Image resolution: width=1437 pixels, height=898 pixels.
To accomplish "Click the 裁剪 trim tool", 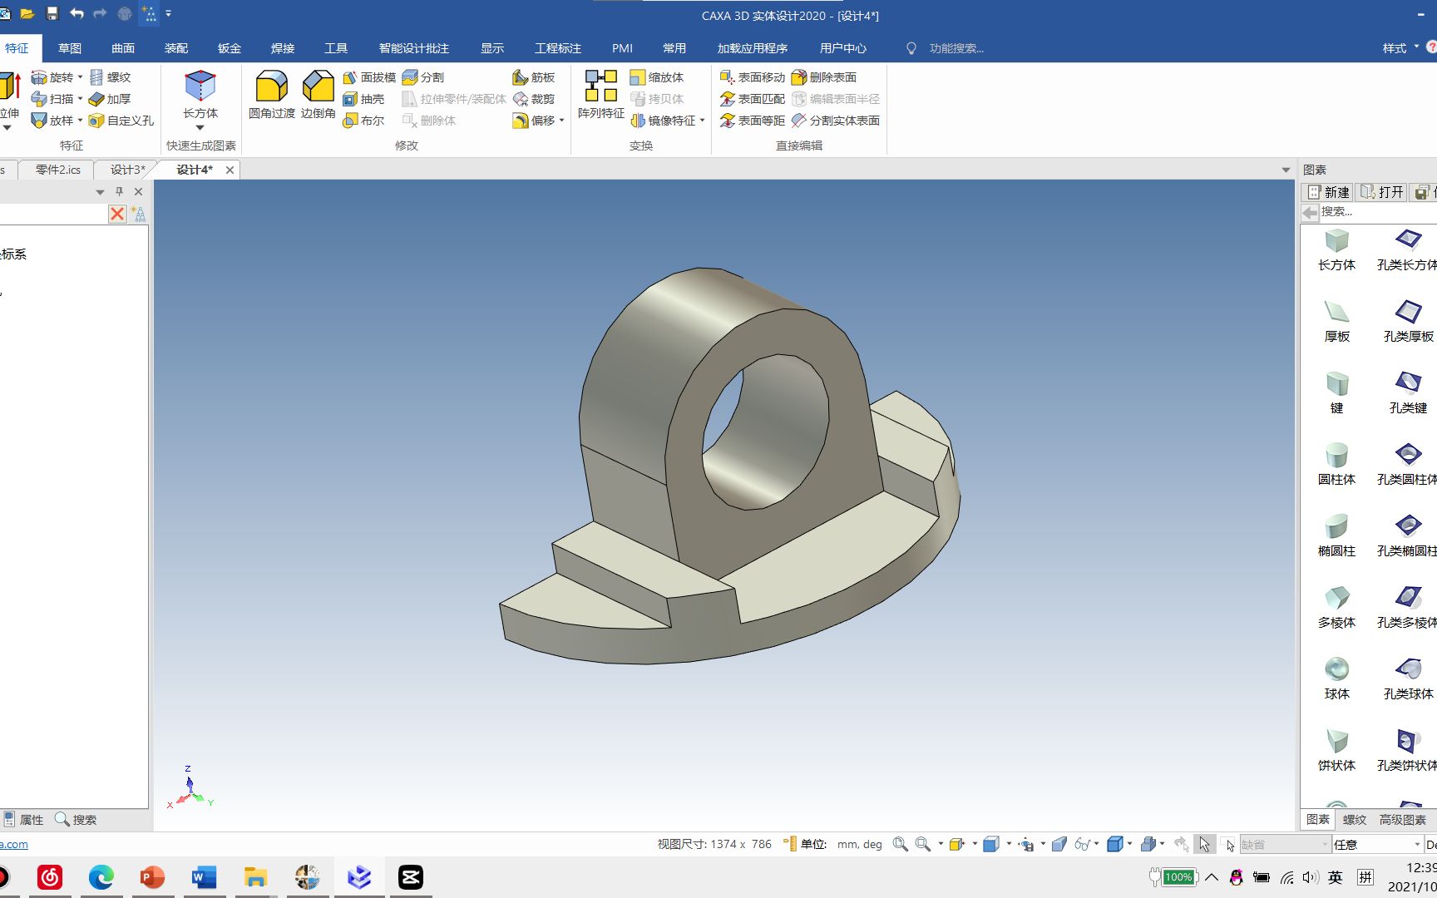I will (x=534, y=99).
